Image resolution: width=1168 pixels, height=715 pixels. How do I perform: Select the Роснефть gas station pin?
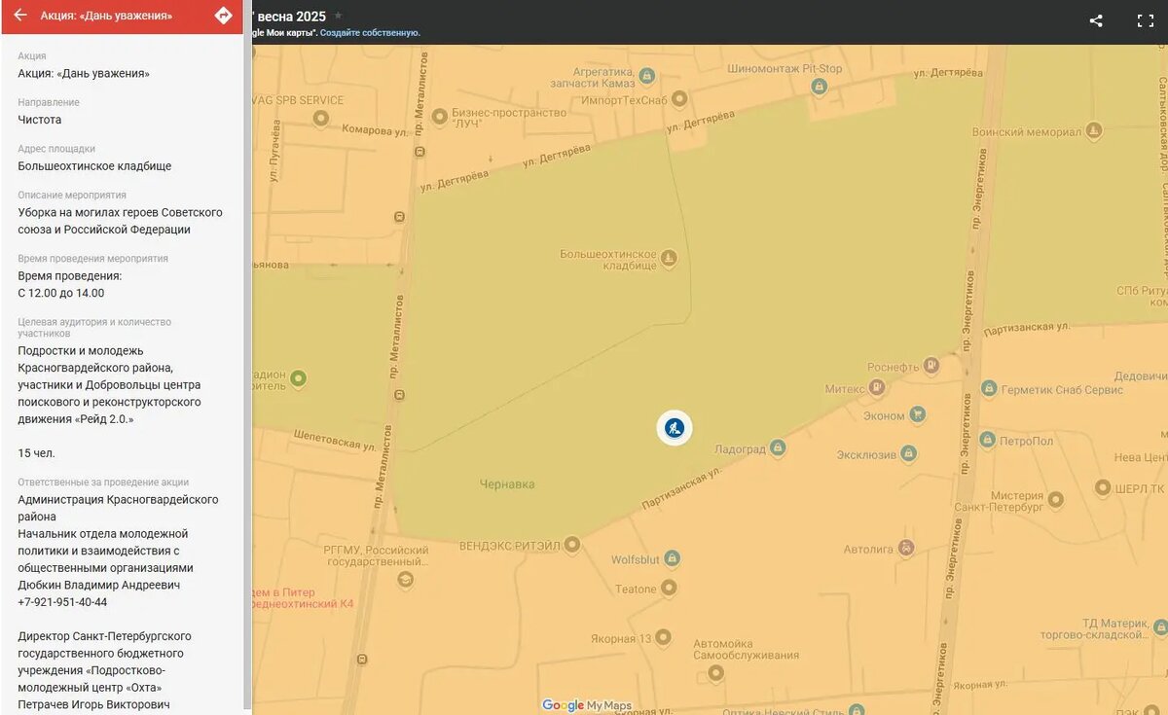tap(931, 366)
